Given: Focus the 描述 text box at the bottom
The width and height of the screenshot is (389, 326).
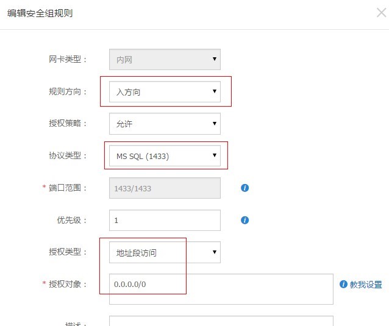Looking at the screenshot, I should point(221,321).
